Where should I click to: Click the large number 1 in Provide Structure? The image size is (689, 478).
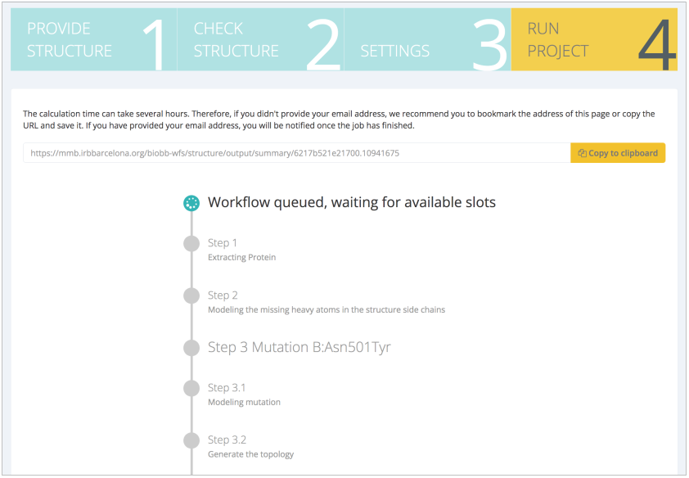155,44
